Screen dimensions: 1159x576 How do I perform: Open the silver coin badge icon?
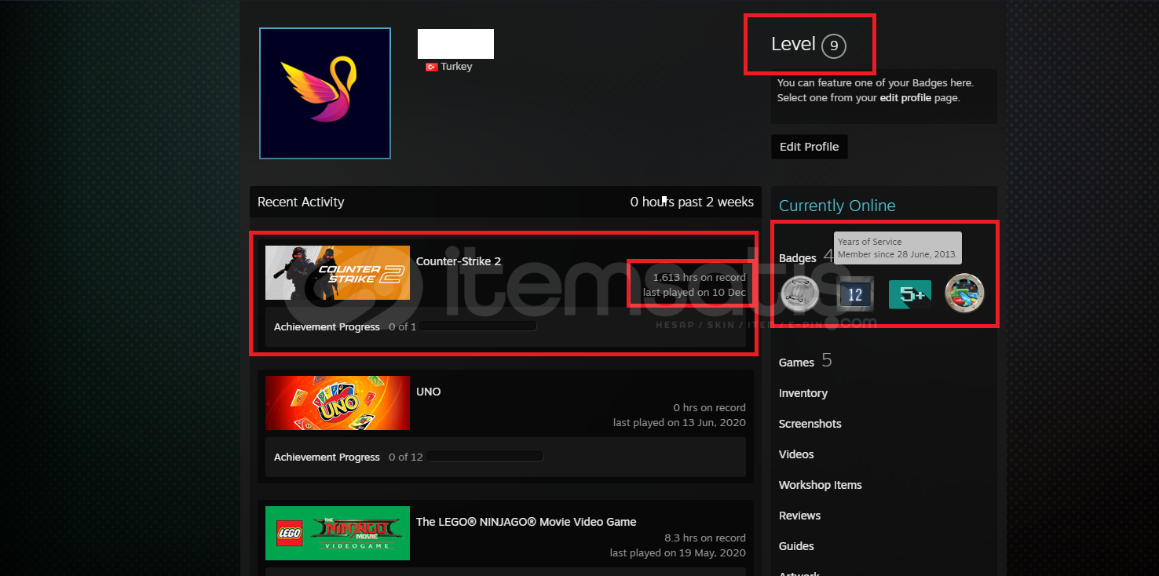tap(799, 294)
